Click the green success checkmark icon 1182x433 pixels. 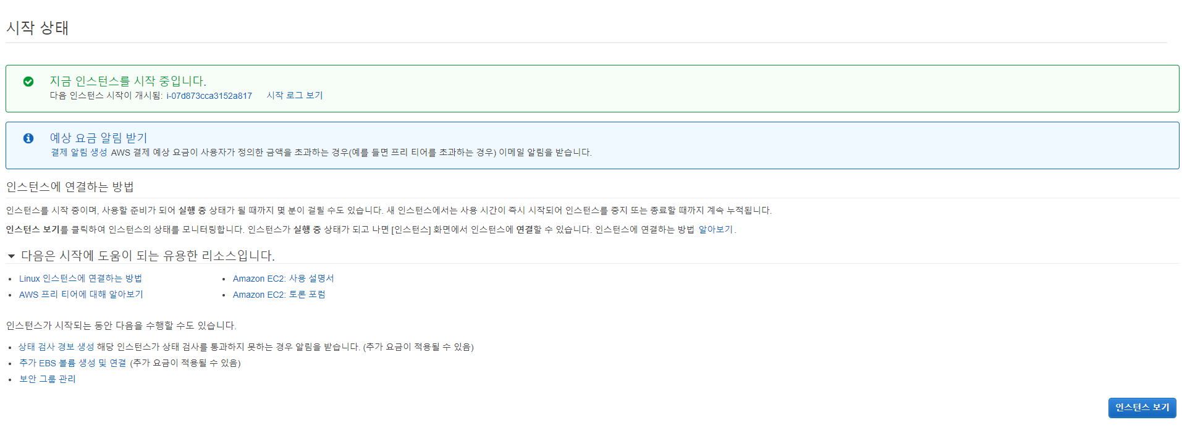pos(28,82)
